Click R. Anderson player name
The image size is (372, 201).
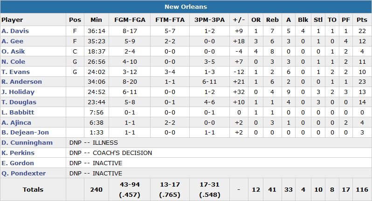click(21, 82)
